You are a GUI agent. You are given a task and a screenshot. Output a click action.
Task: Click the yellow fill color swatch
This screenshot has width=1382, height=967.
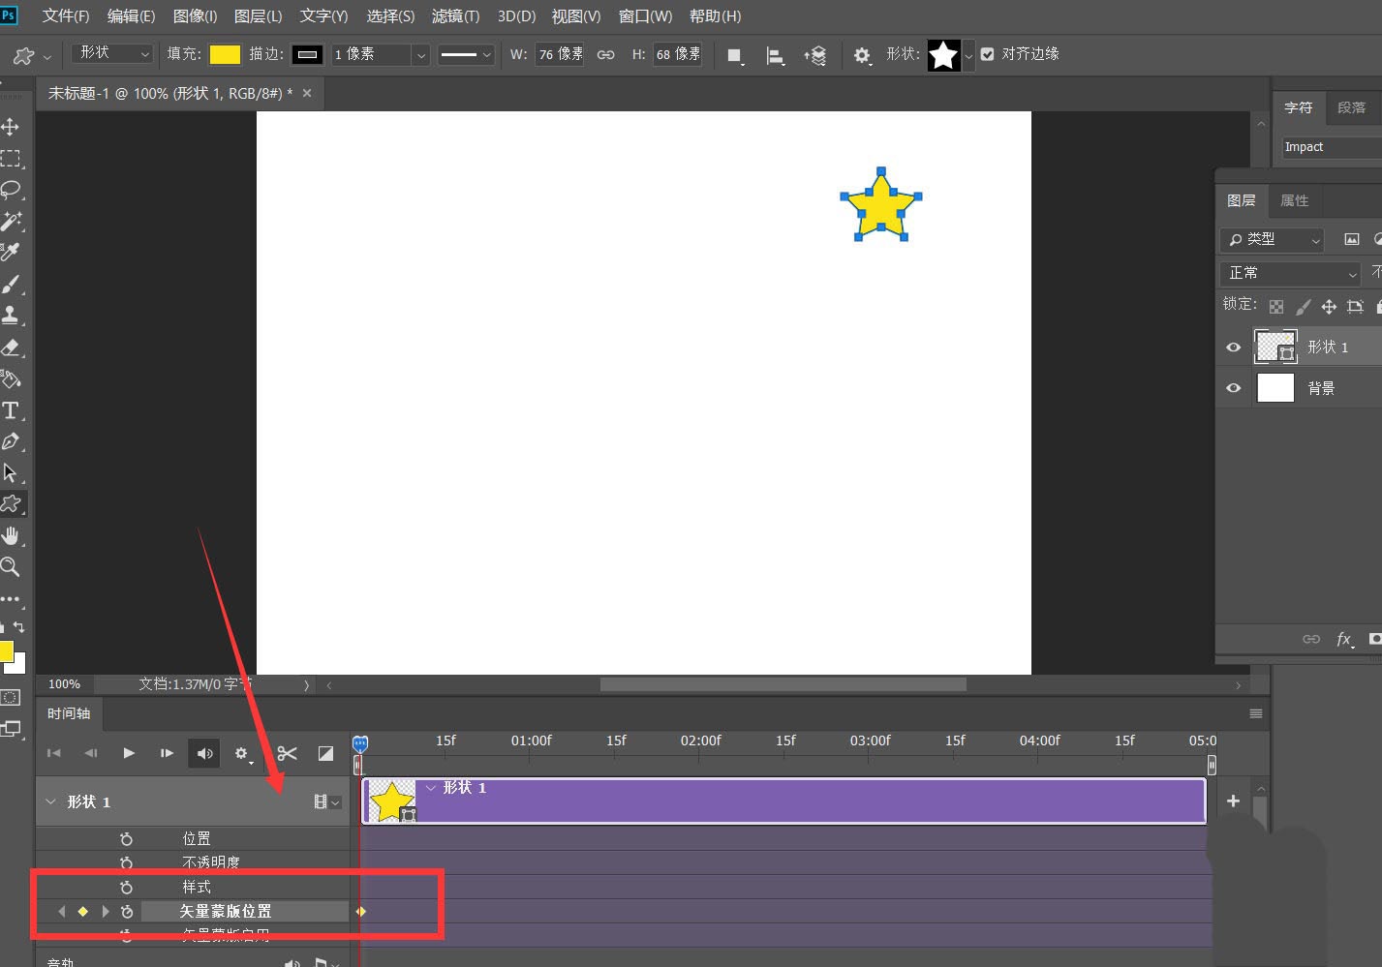(225, 54)
